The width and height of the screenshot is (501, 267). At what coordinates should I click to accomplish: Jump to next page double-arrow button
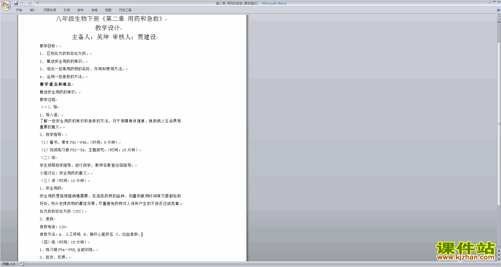point(499,259)
